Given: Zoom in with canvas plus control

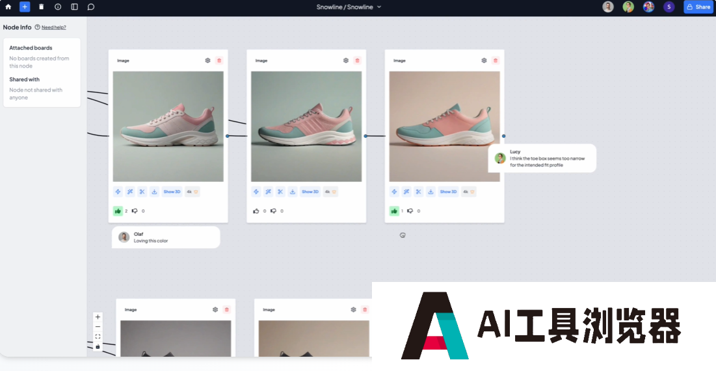Looking at the screenshot, I should [x=98, y=316].
